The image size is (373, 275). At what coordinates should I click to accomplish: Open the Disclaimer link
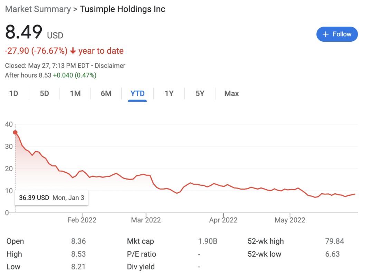pos(110,65)
